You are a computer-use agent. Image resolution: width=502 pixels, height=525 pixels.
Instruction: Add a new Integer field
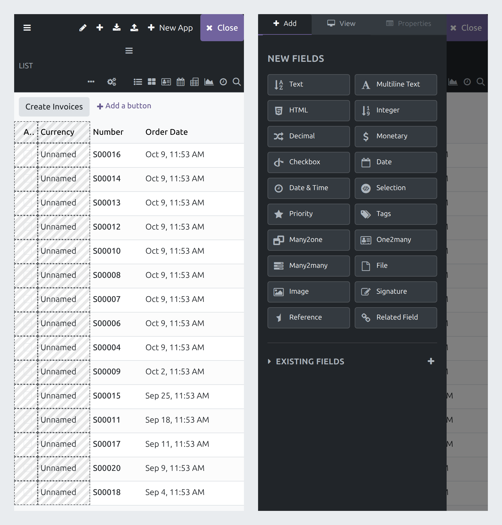click(x=396, y=111)
